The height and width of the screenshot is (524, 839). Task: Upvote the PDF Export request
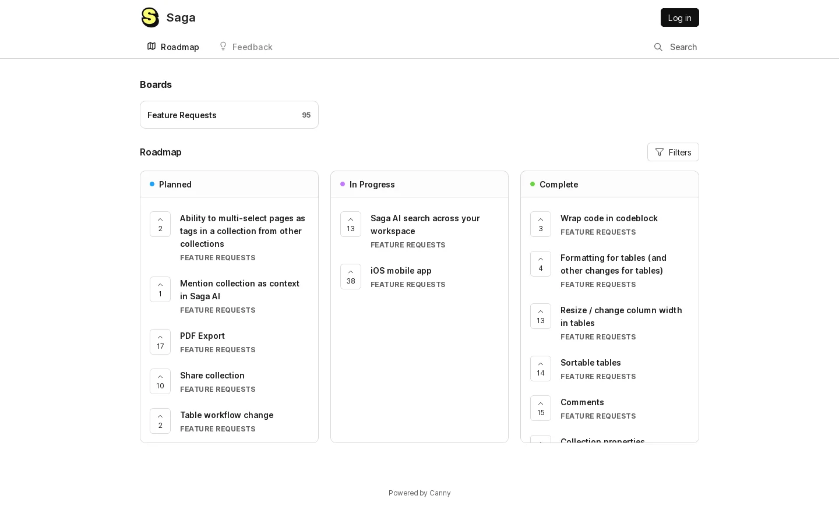pyautogui.click(x=160, y=342)
